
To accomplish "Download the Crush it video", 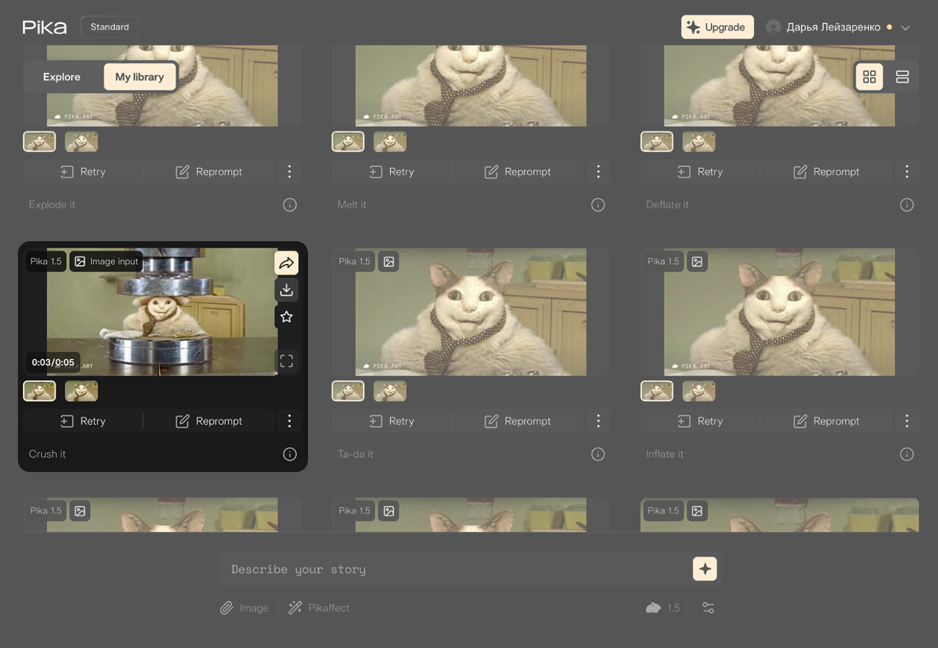I will tap(286, 290).
